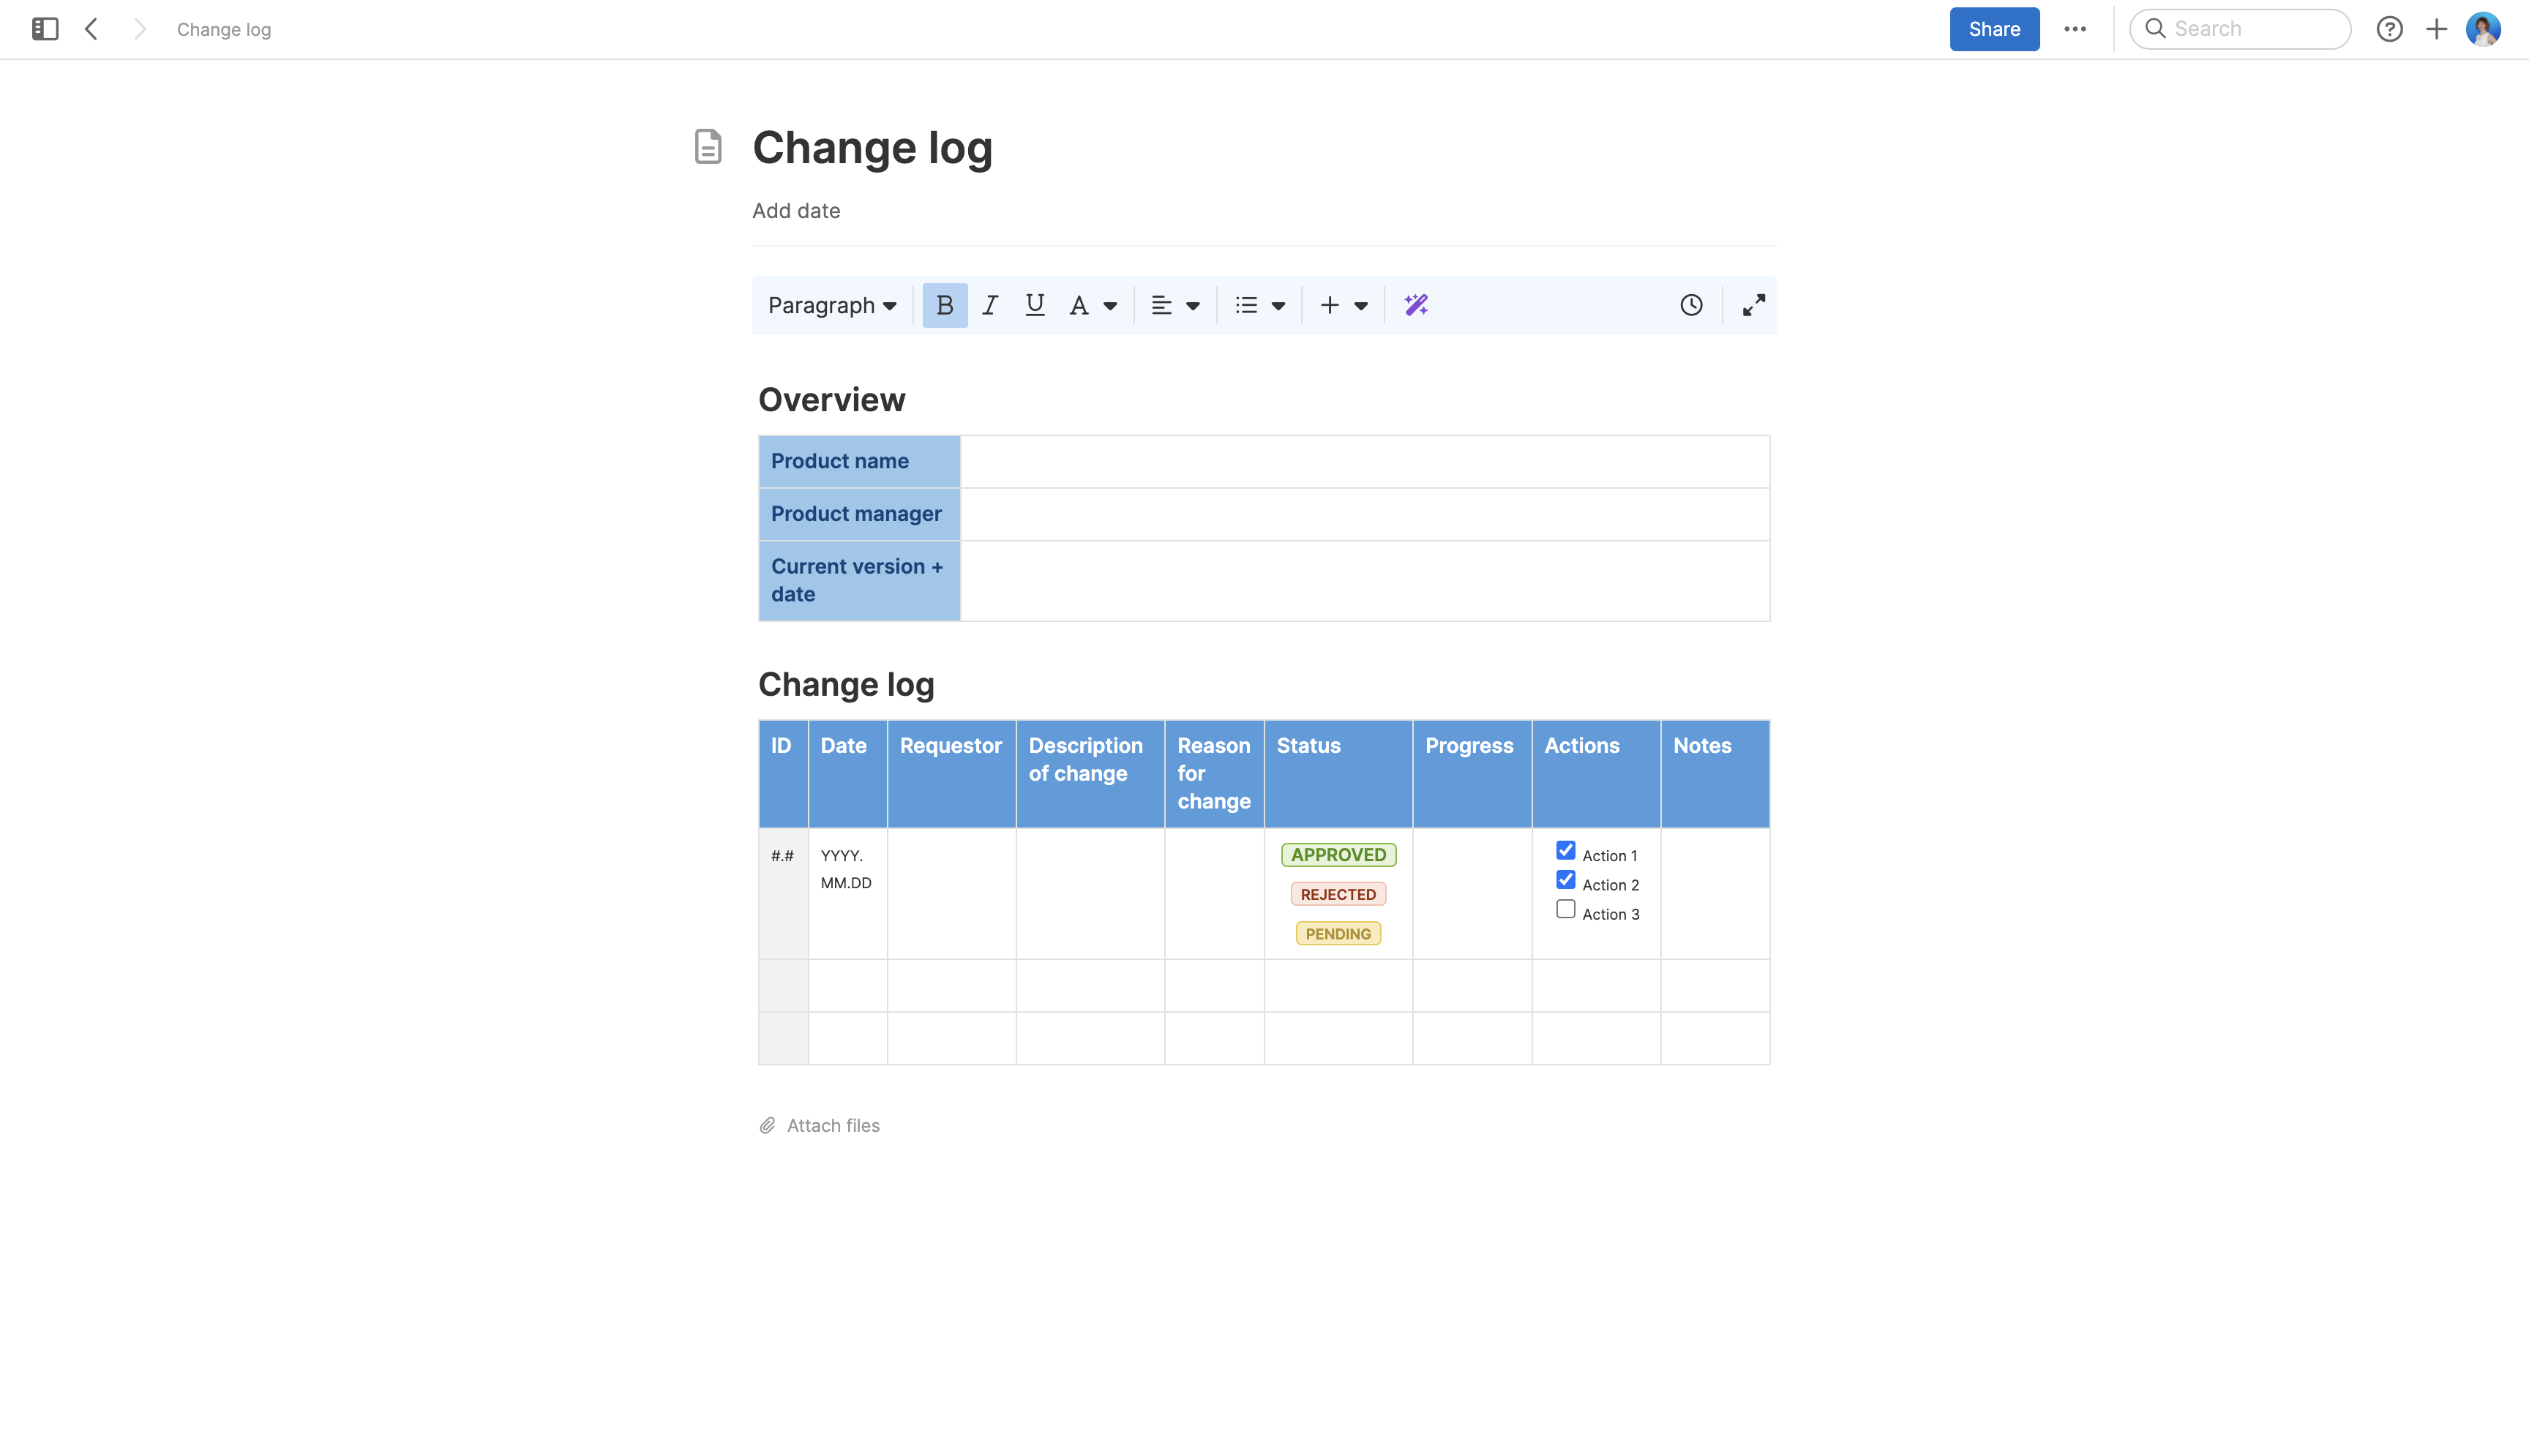Image resolution: width=2529 pixels, height=1456 pixels.
Task: Check the Action 3 checkbox
Action: click(1566, 908)
